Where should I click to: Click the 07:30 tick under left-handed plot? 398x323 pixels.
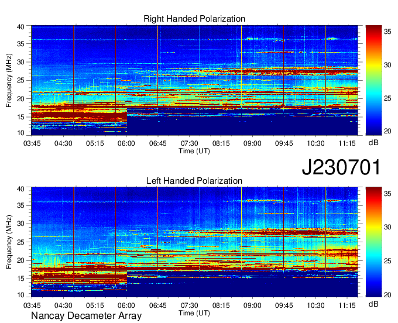point(190,305)
